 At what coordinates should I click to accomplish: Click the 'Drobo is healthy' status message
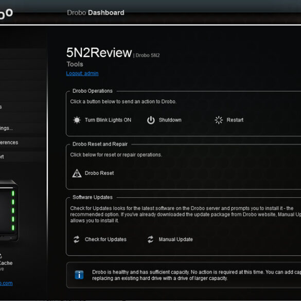[197, 275]
